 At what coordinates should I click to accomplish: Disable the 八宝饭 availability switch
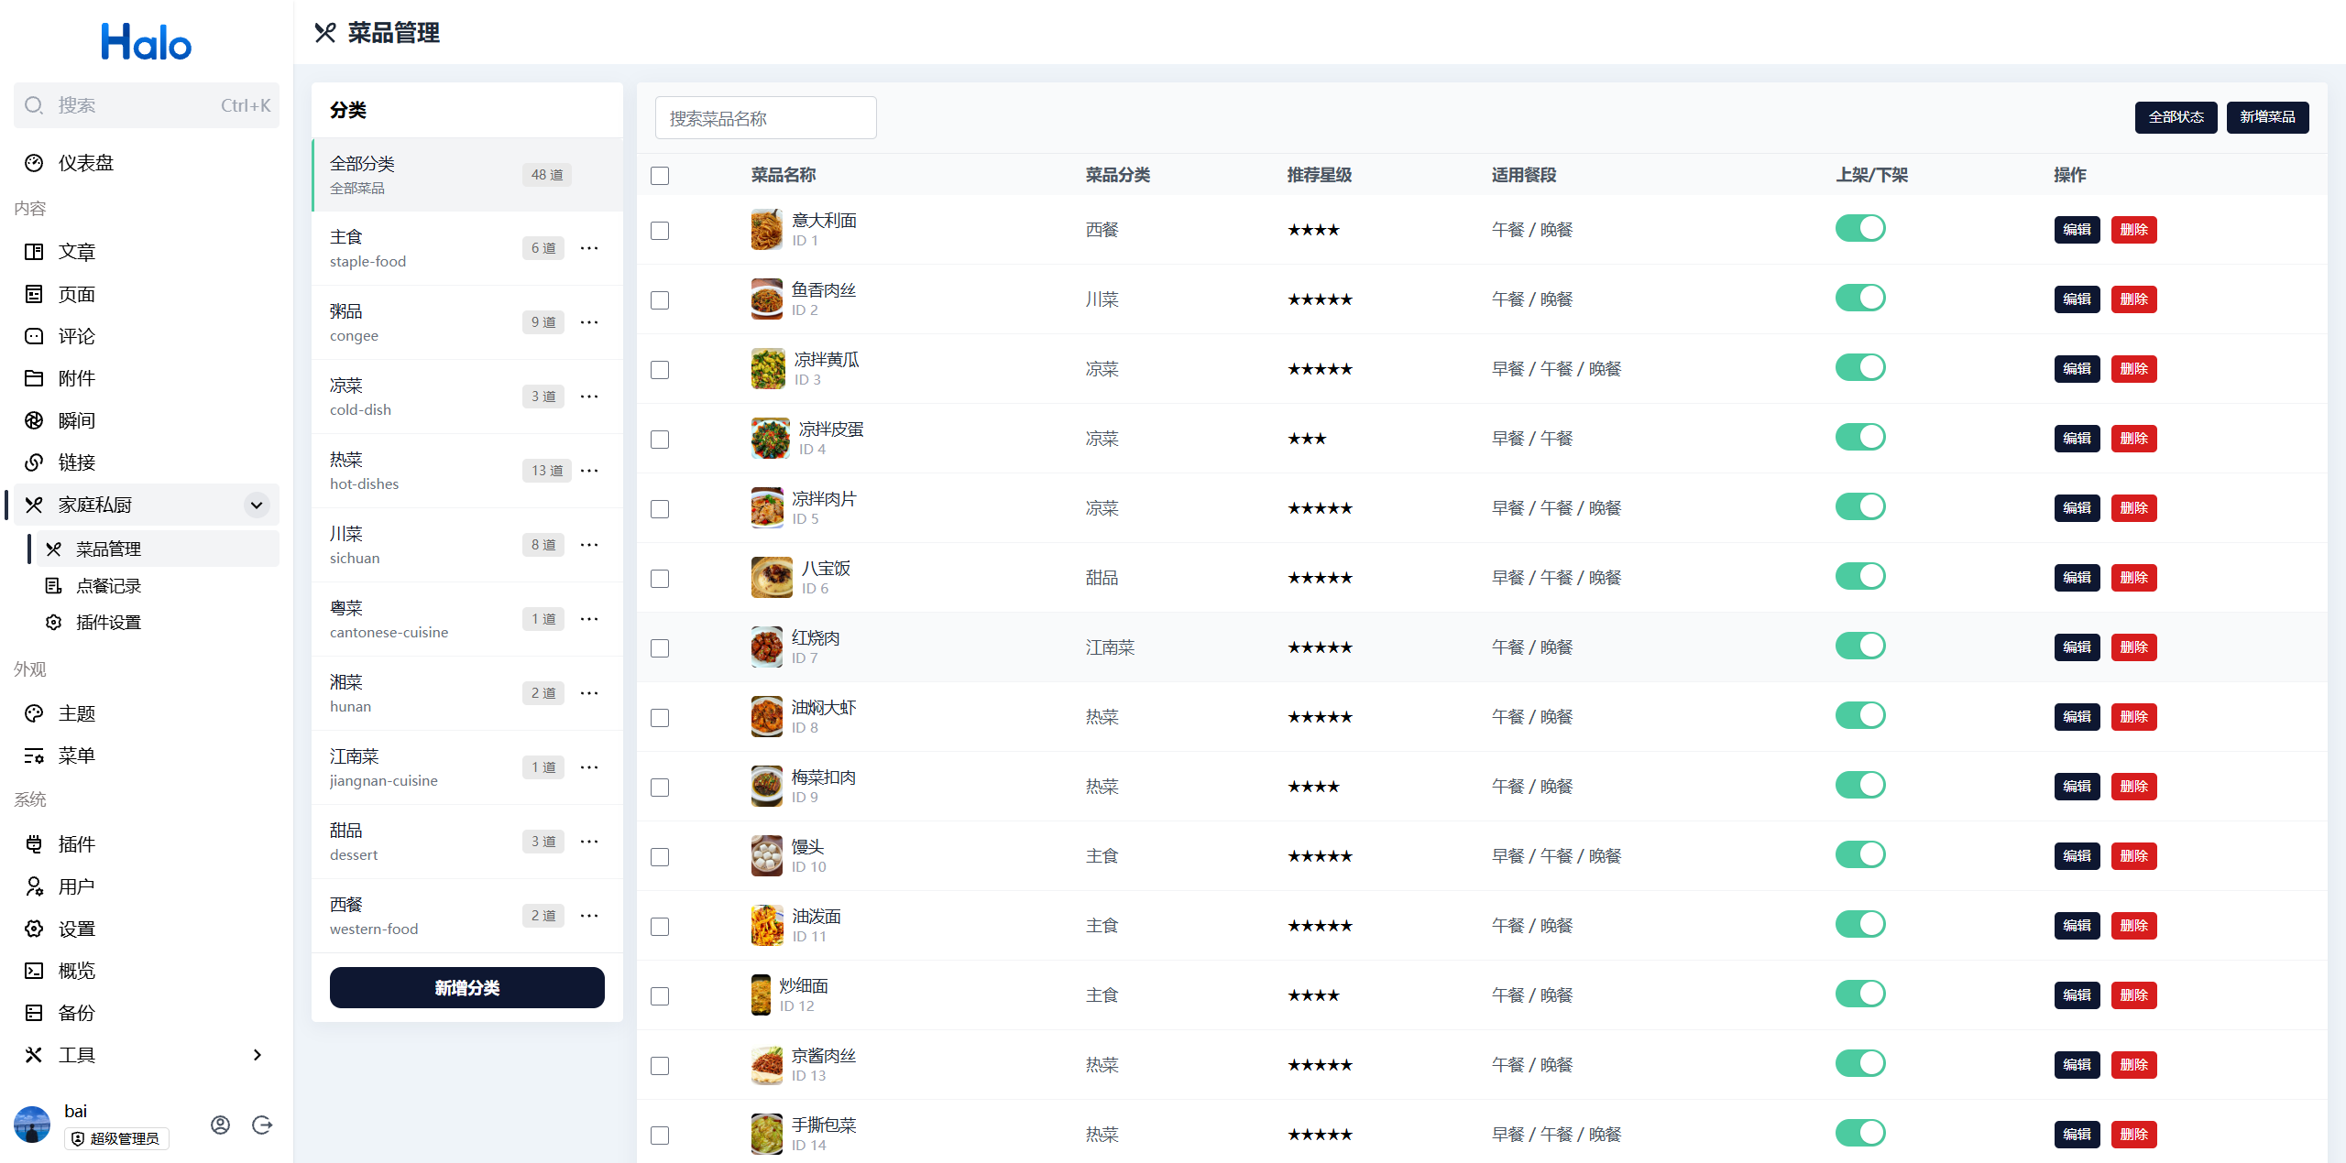click(x=1859, y=576)
